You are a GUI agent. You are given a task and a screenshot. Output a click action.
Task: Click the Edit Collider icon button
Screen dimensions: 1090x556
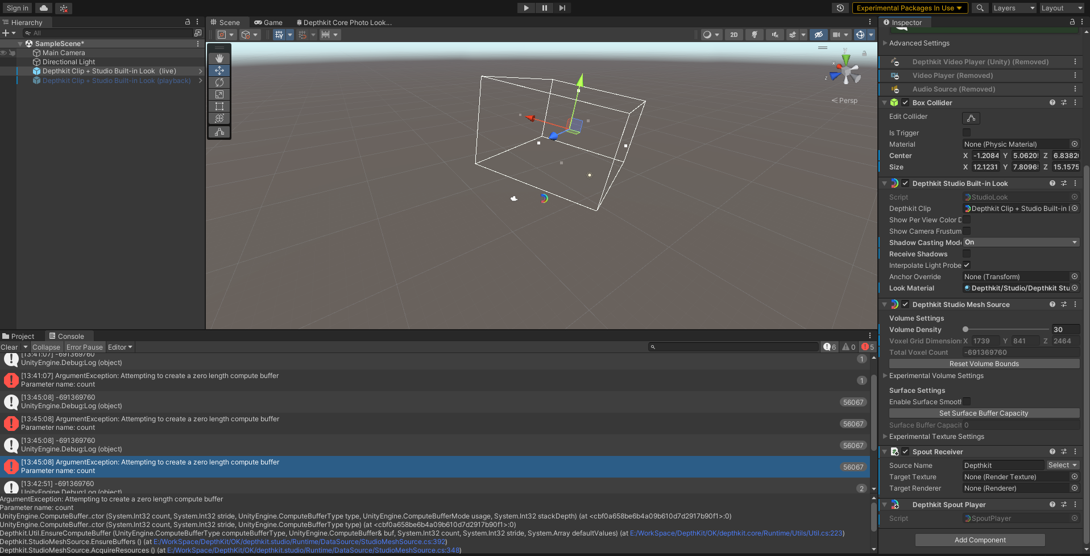point(971,118)
